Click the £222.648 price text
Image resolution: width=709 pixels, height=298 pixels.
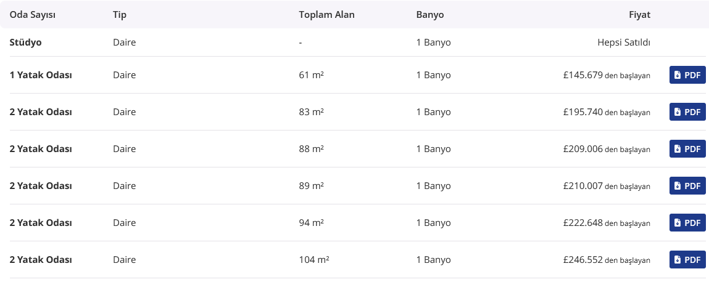pos(583,223)
